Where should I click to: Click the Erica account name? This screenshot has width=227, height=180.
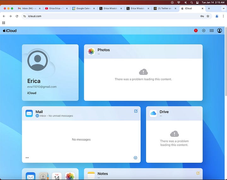(x=34, y=81)
